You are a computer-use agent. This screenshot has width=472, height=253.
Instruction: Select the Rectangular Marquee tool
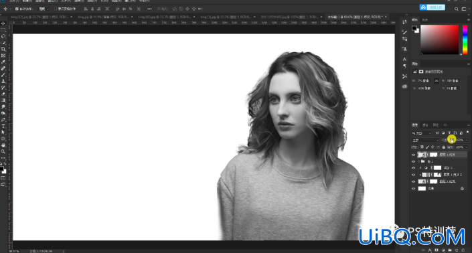point(3,29)
